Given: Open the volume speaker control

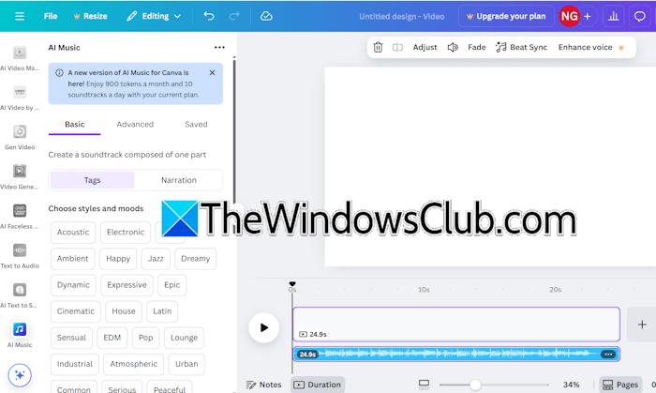Looking at the screenshot, I should click(453, 47).
